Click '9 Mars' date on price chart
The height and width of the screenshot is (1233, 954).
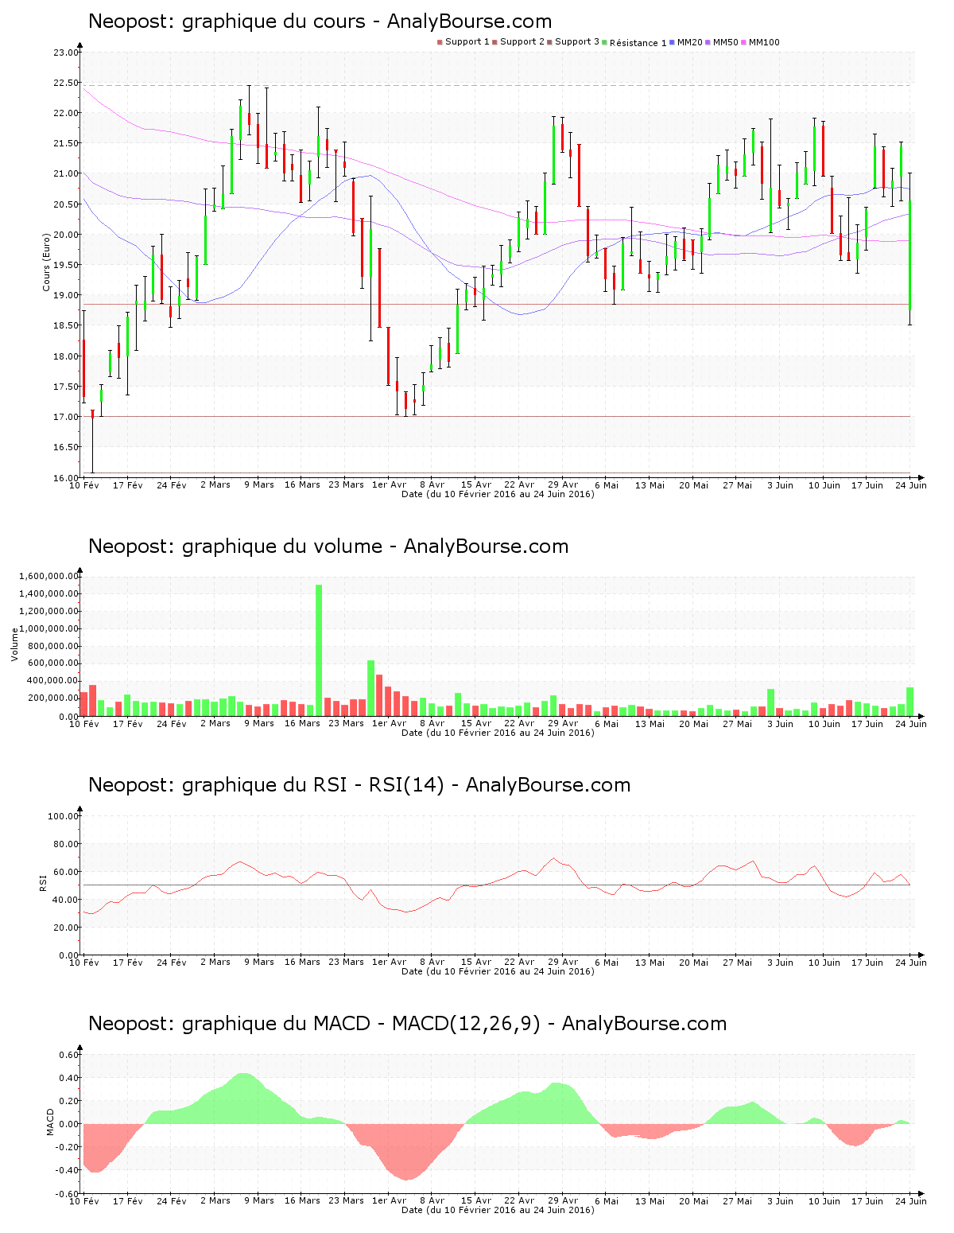pyautogui.click(x=259, y=485)
